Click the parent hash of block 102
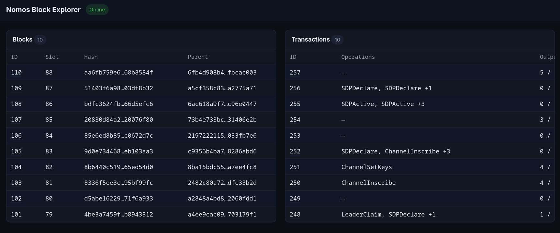Viewport: 560px width, 233px height. click(x=222, y=198)
